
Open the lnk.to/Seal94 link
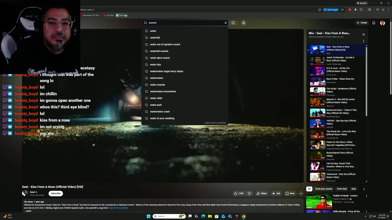pos(118,208)
